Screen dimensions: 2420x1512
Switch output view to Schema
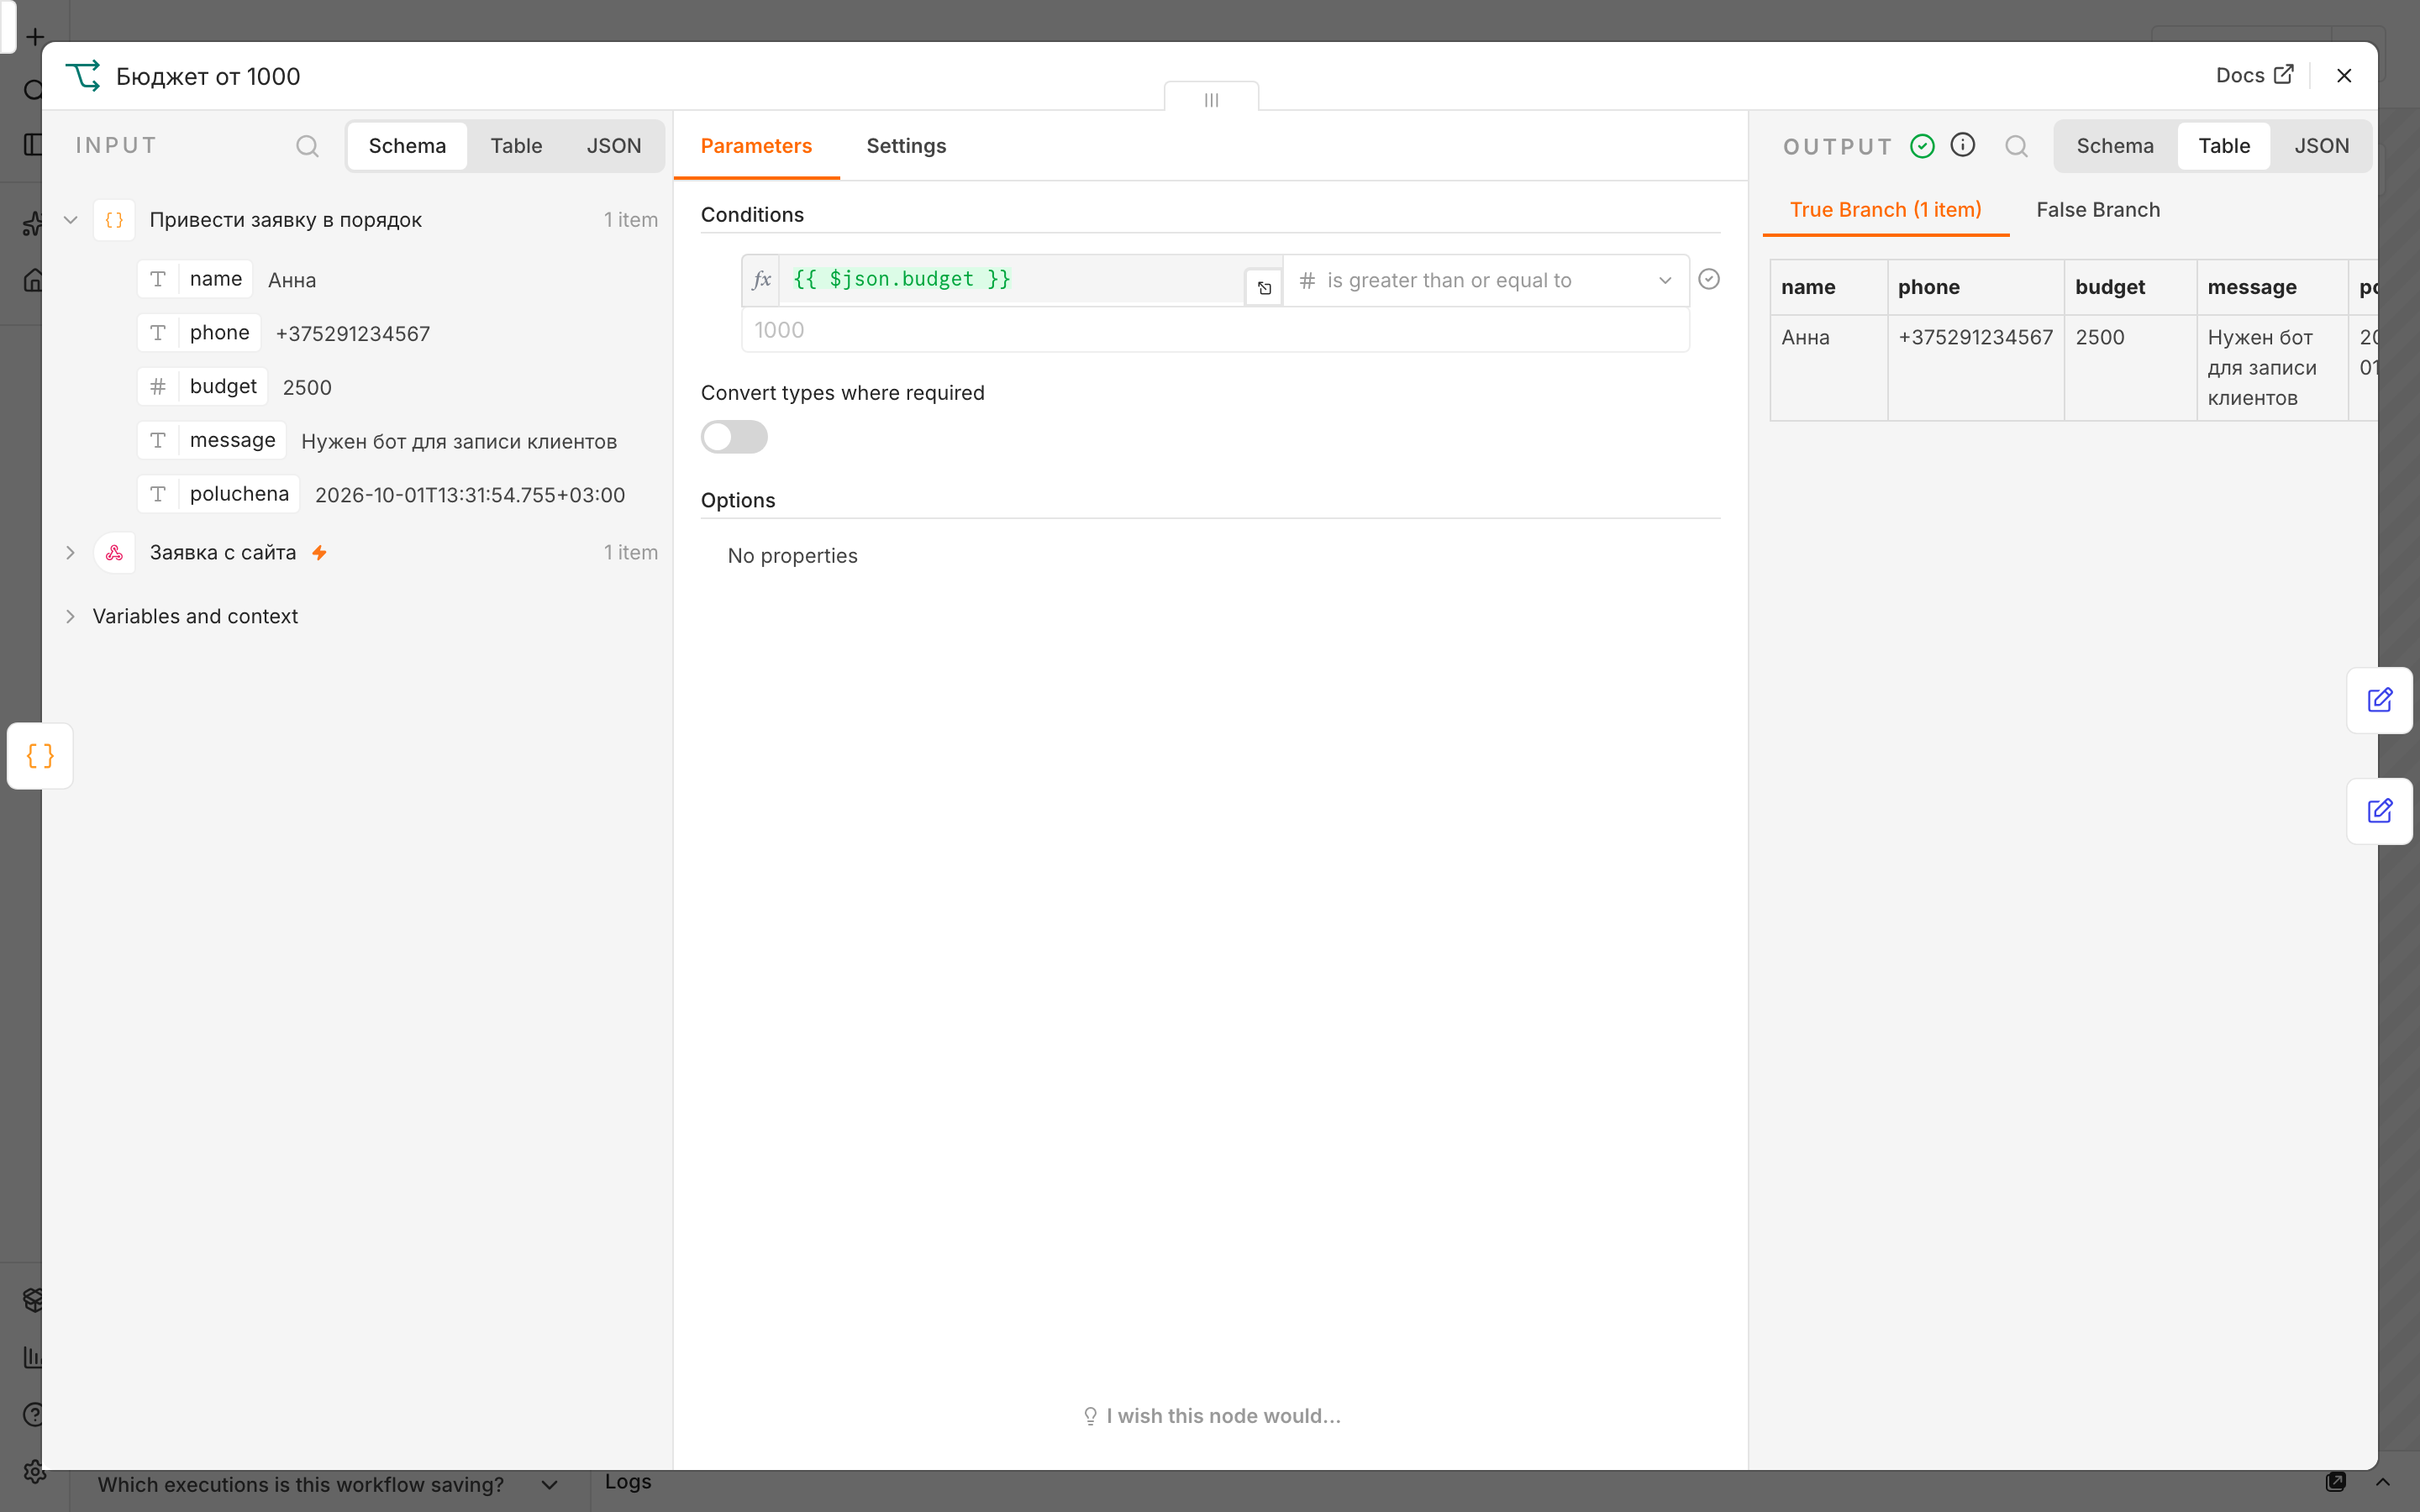pos(2115,146)
